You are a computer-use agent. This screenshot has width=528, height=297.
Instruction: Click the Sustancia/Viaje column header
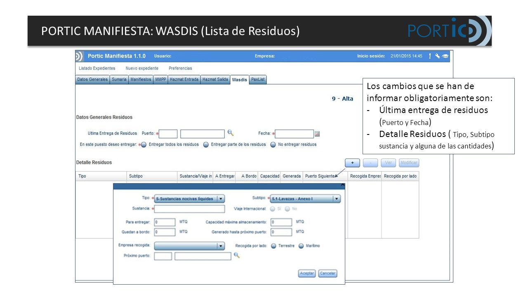point(195,176)
